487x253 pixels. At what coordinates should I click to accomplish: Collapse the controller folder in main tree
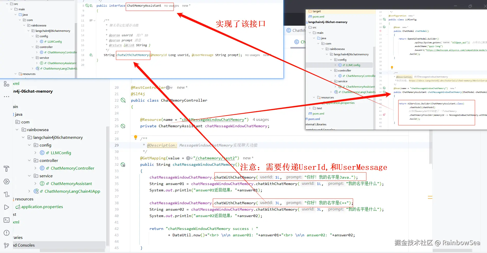coord(30,160)
